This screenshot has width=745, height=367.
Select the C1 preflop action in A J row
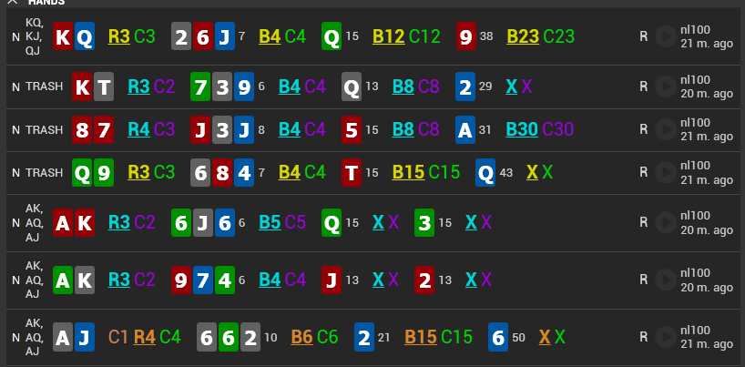tap(118, 337)
